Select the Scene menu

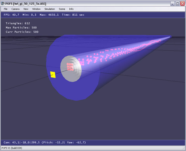[x=62, y=9]
